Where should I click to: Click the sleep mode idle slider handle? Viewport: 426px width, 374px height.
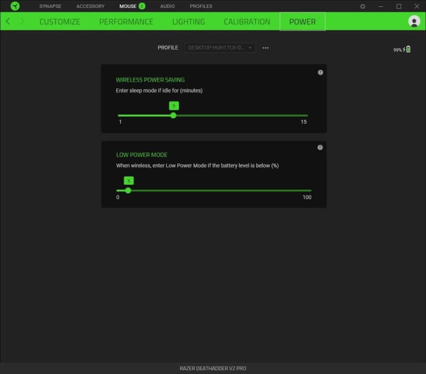tap(174, 115)
